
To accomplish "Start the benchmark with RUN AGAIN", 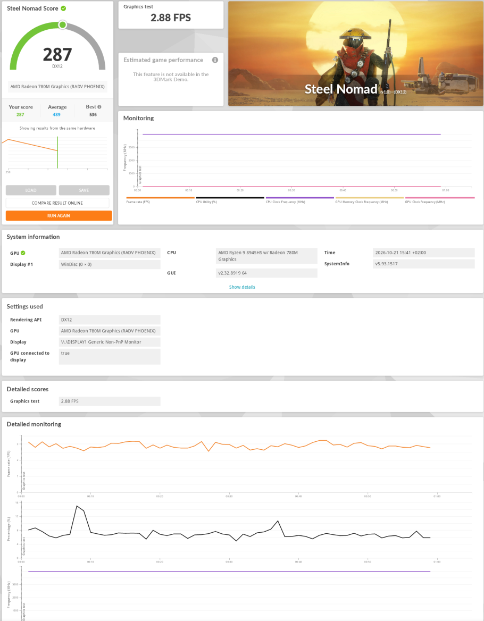I will click(x=59, y=216).
